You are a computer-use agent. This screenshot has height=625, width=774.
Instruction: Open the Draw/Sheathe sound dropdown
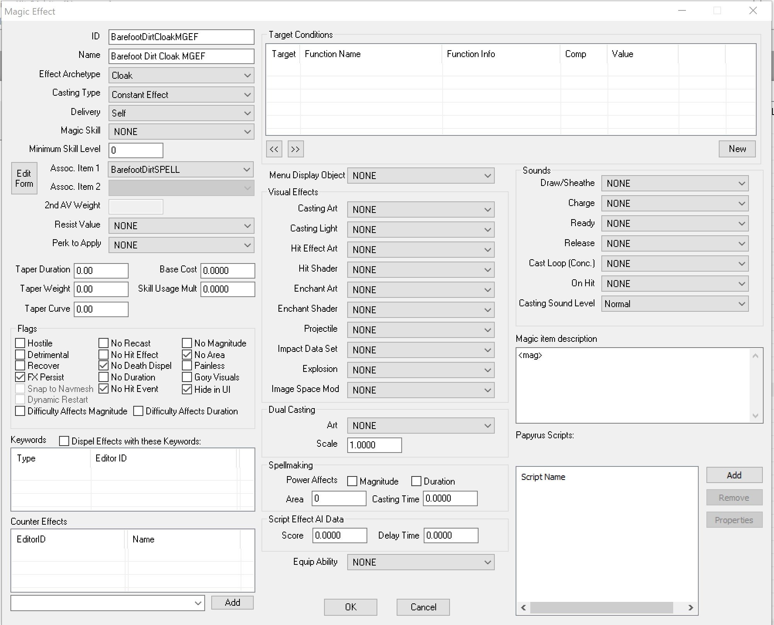pos(675,183)
